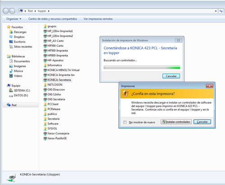Open the Organizar dropdown menu
This screenshot has width=225, height=185.
coord(14,19)
